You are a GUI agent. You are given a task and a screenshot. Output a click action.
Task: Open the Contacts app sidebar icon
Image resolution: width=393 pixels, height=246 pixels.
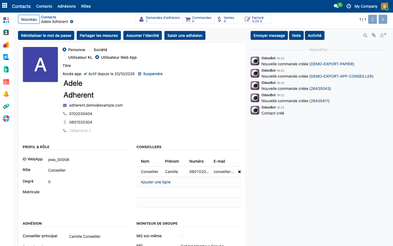[x=6, y=32]
